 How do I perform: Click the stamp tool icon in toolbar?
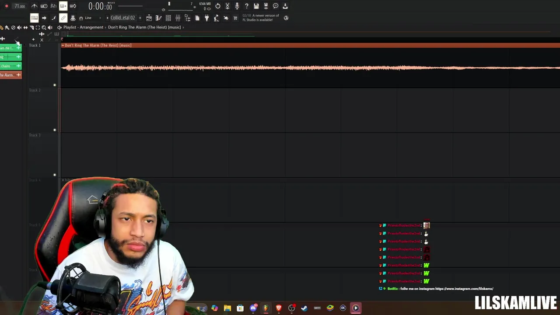click(x=73, y=18)
